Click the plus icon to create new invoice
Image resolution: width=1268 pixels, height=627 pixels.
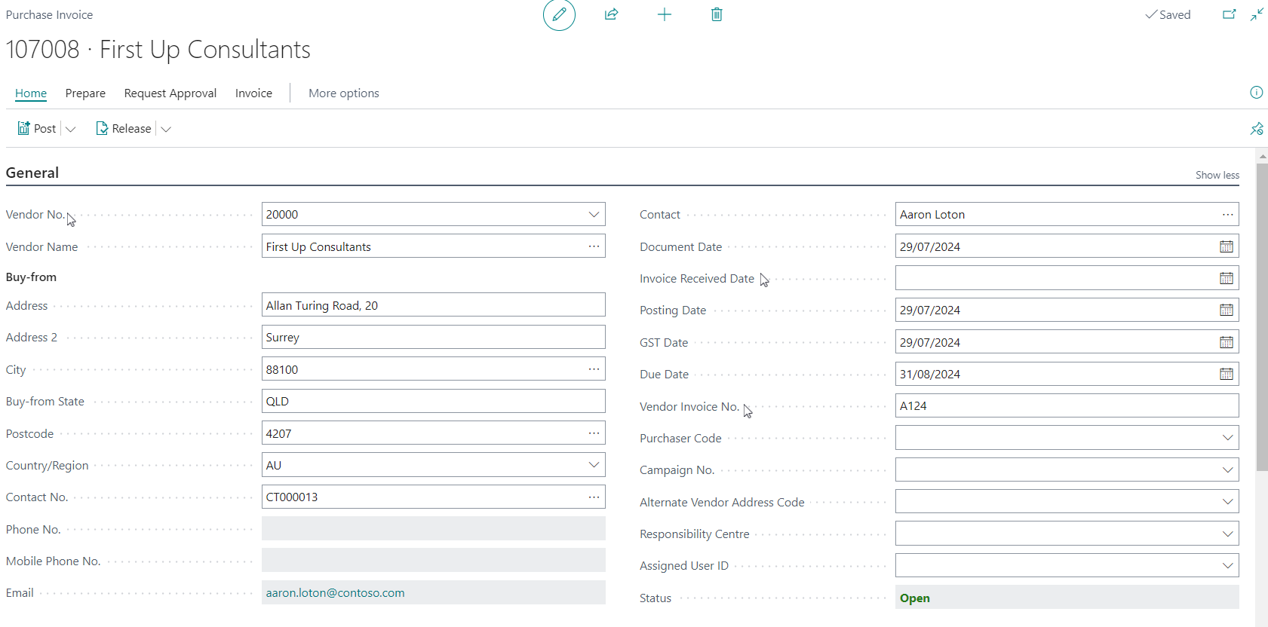pyautogui.click(x=665, y=14)
